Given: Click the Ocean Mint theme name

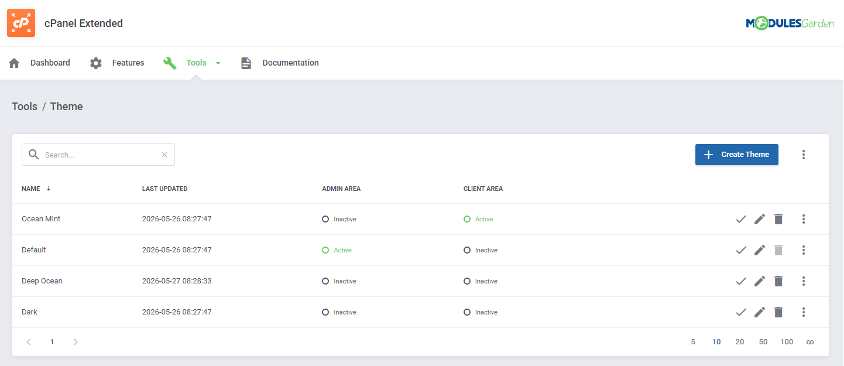Looking at the screenshot, I should 41,219.
